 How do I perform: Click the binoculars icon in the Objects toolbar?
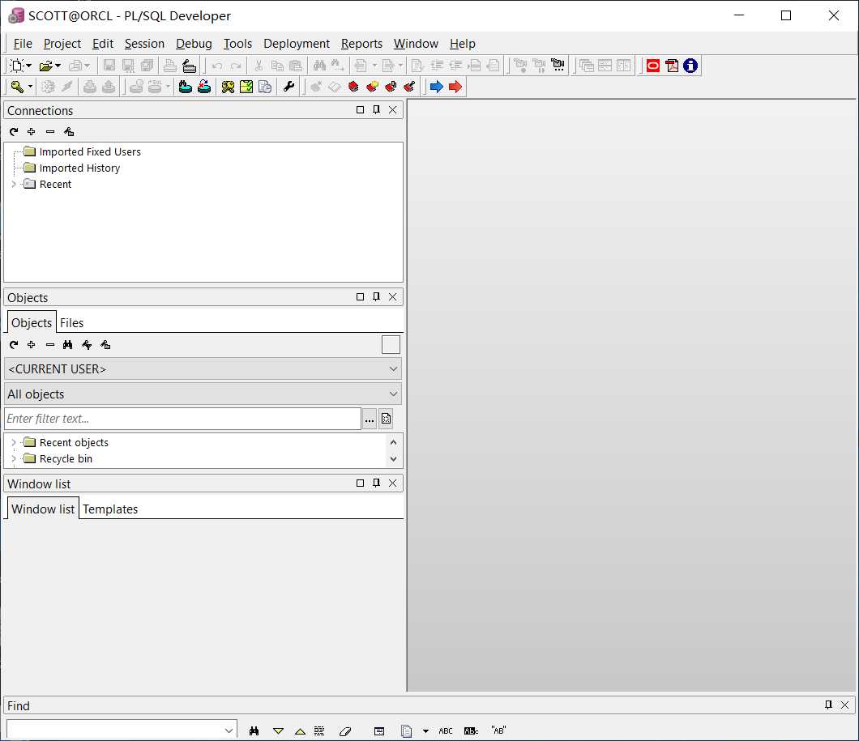68,344
